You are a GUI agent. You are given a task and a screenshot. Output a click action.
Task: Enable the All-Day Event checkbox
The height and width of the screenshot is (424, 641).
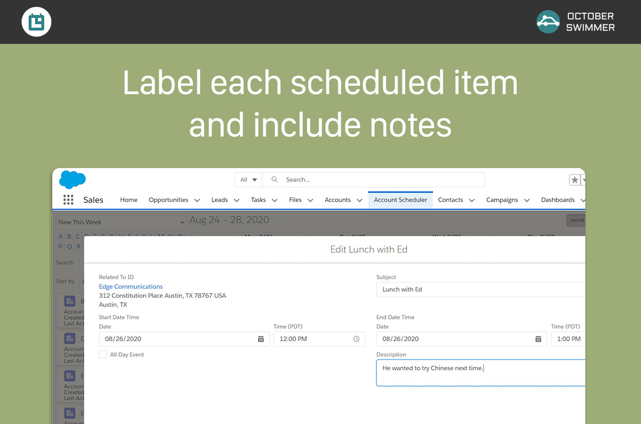pyautogui.click(x=103, y=354)
